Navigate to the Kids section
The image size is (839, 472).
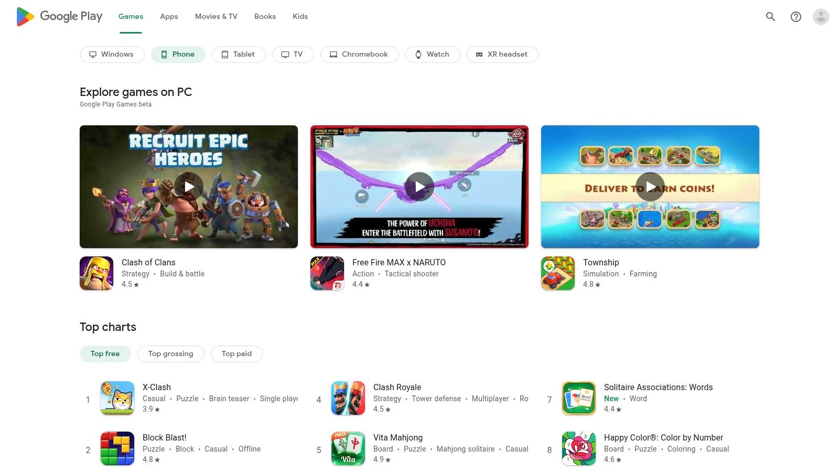point(300,16)
